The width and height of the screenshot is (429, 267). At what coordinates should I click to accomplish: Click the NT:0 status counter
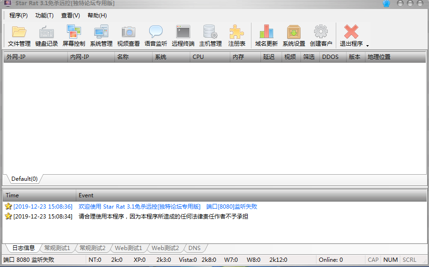tap(95, 259)
